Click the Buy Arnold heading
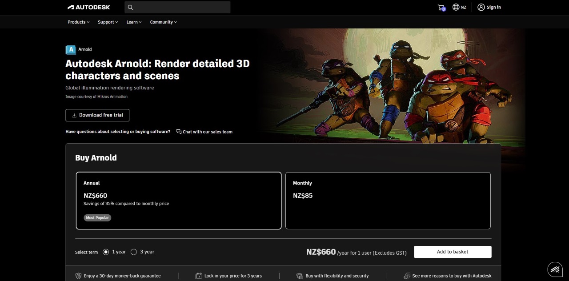The width and height of the screenshot is (569, 281). (96, 158)
